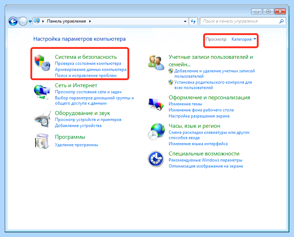The image size is (294, 237).
Task: Expand the root arrow before Панель управления
Action: tap(43, 21)
